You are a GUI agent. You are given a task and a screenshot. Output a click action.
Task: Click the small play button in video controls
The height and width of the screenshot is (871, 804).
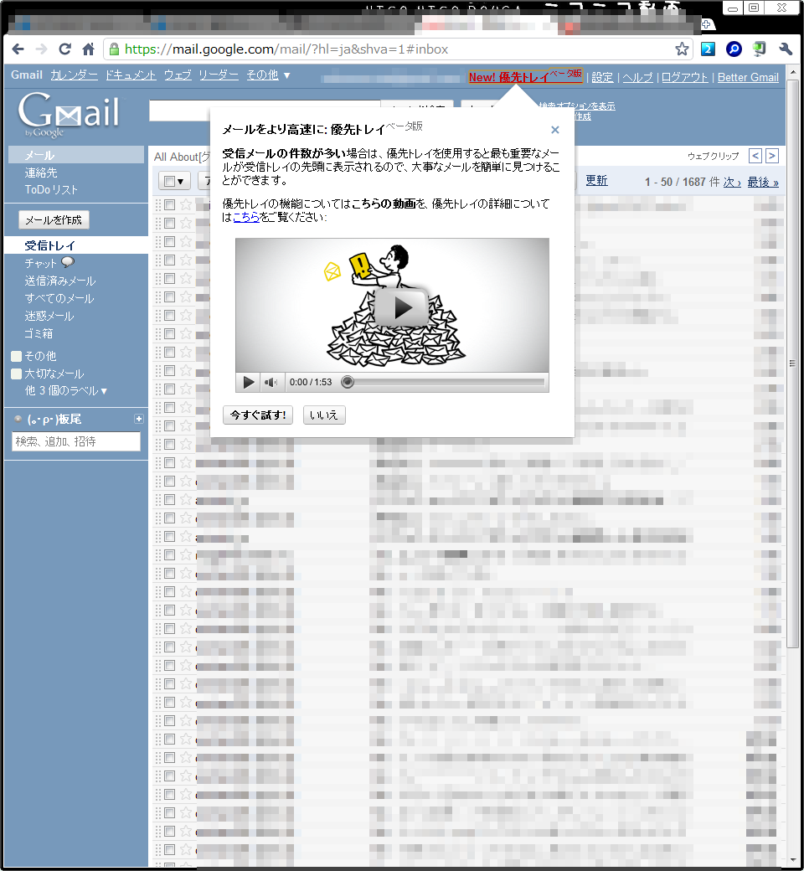[x=249, y=382]
